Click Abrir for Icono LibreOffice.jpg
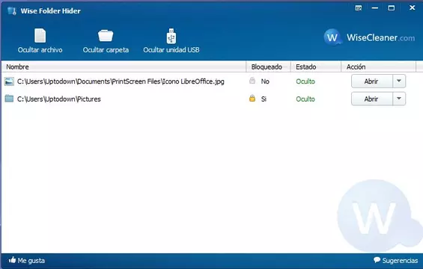 pyautogui.click(x=371, y=81)
